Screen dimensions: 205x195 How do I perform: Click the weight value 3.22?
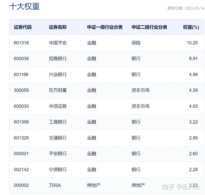[193, 122]
